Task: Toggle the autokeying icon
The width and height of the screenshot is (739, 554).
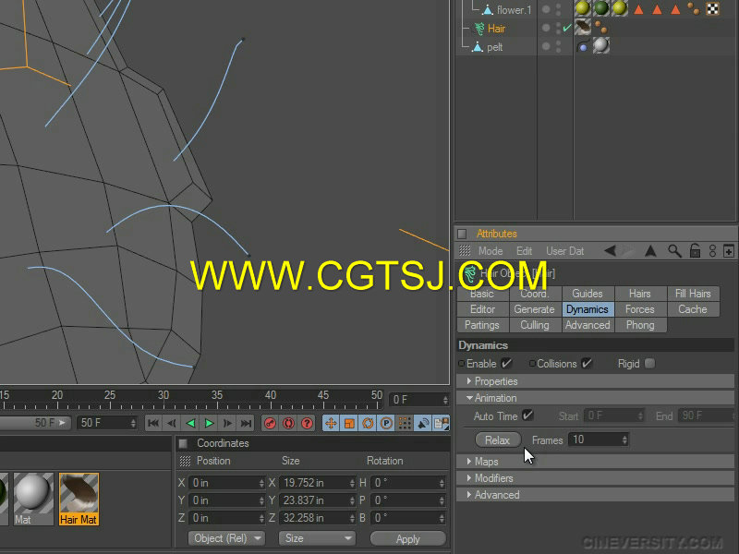Action: 288,423
